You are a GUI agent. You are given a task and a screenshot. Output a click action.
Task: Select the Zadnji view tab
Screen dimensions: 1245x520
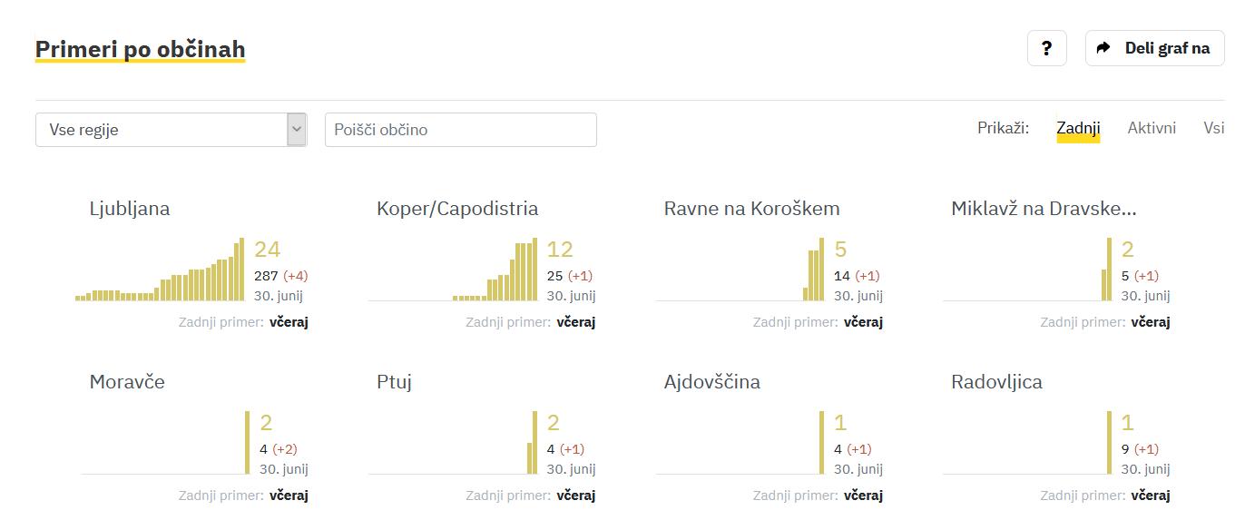coord(1078,128)
